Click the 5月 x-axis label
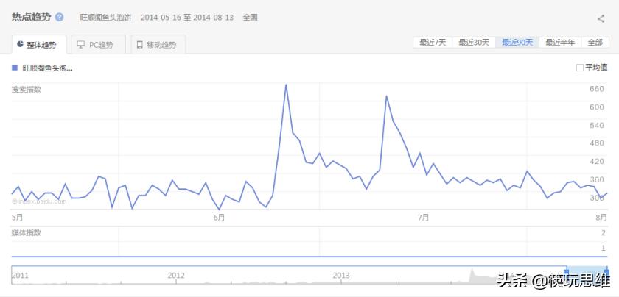 [x=18, y=217]
